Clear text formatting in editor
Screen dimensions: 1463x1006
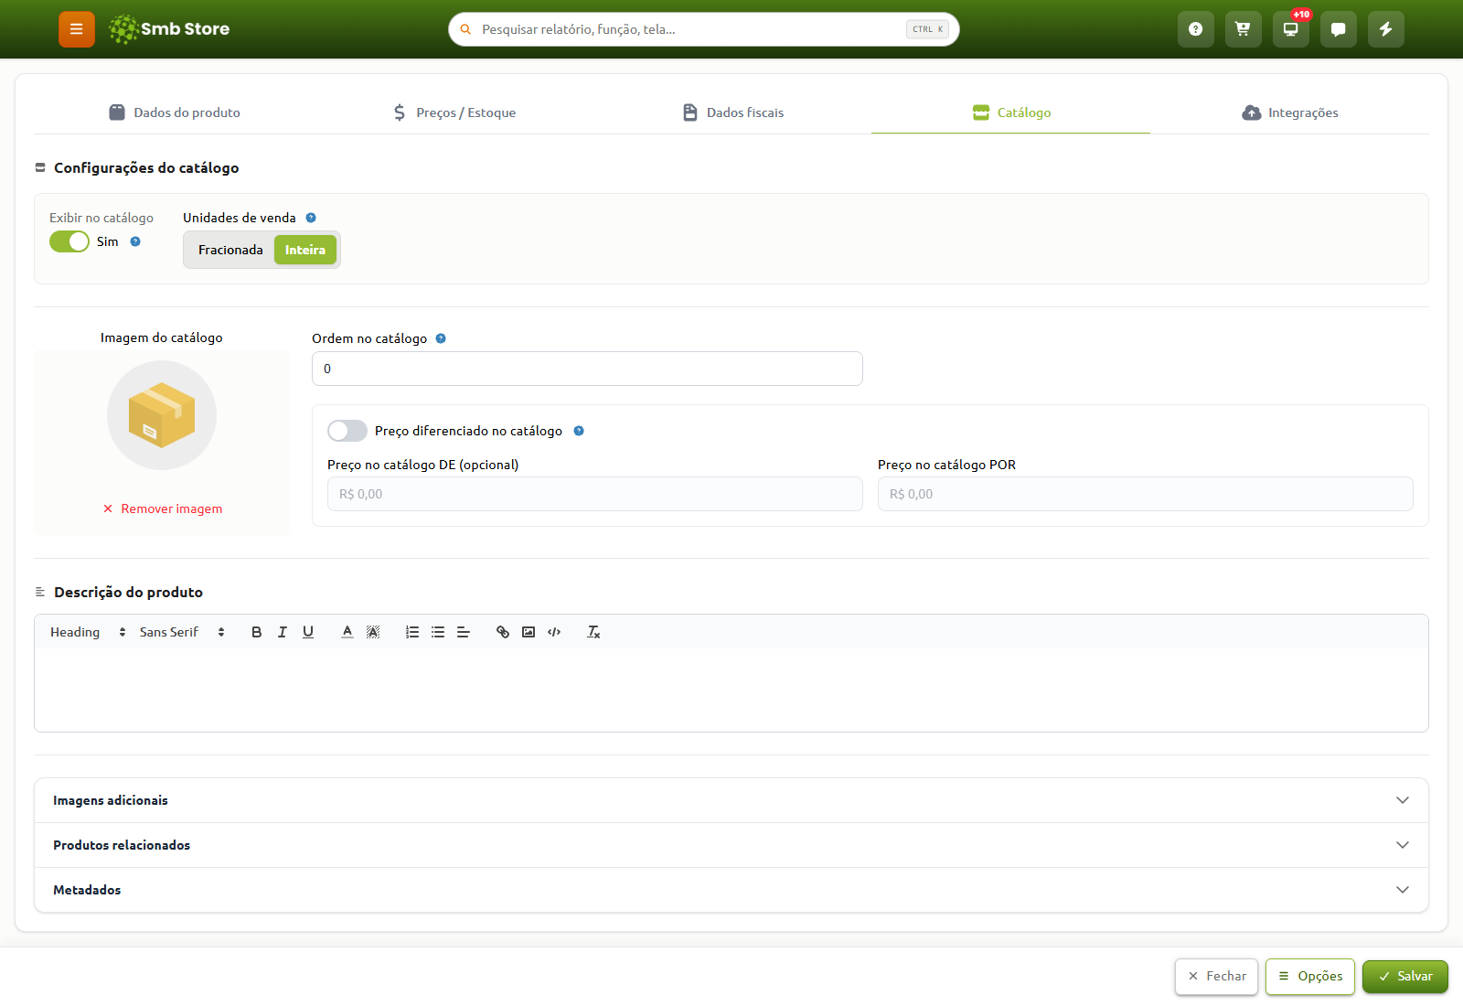pyautogui.click(x=593, y=632)
